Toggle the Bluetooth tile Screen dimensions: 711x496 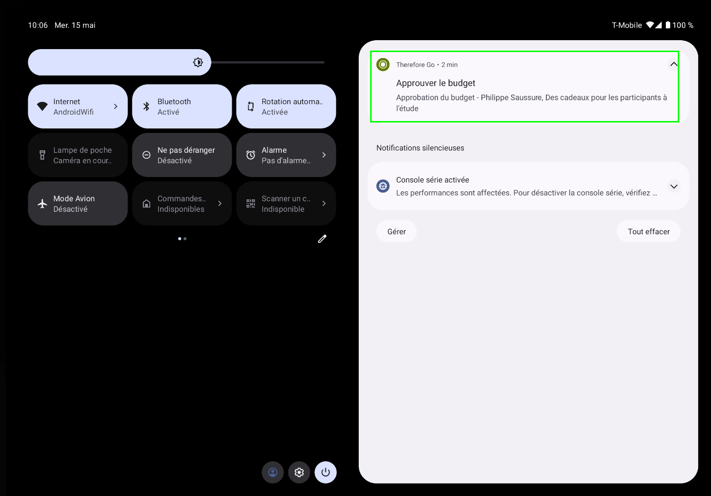pos(182,107)
